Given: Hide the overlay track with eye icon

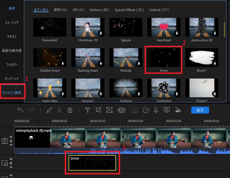Looking at the screenshot, I should click(x=11, y=167).
